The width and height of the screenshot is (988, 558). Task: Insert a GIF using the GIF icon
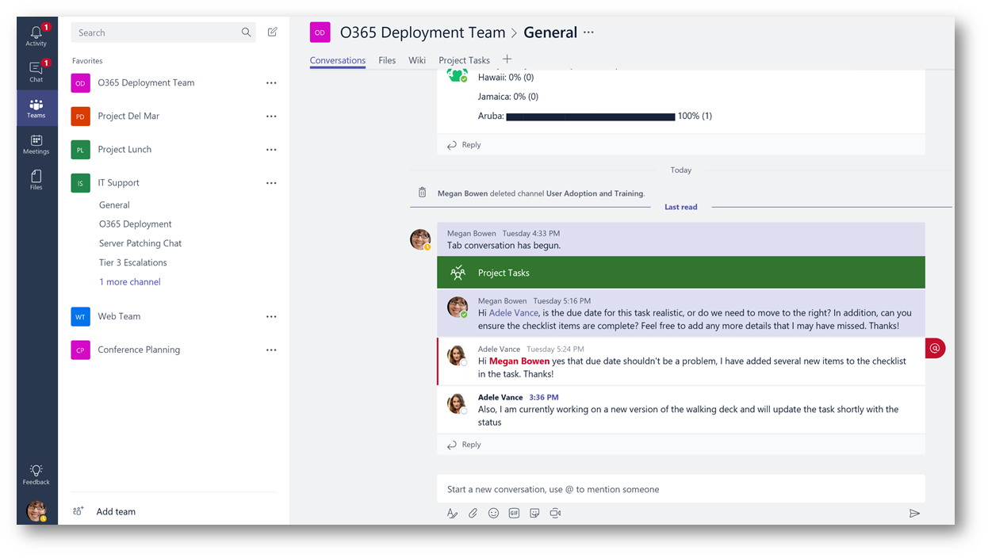(x=514, y=513)
